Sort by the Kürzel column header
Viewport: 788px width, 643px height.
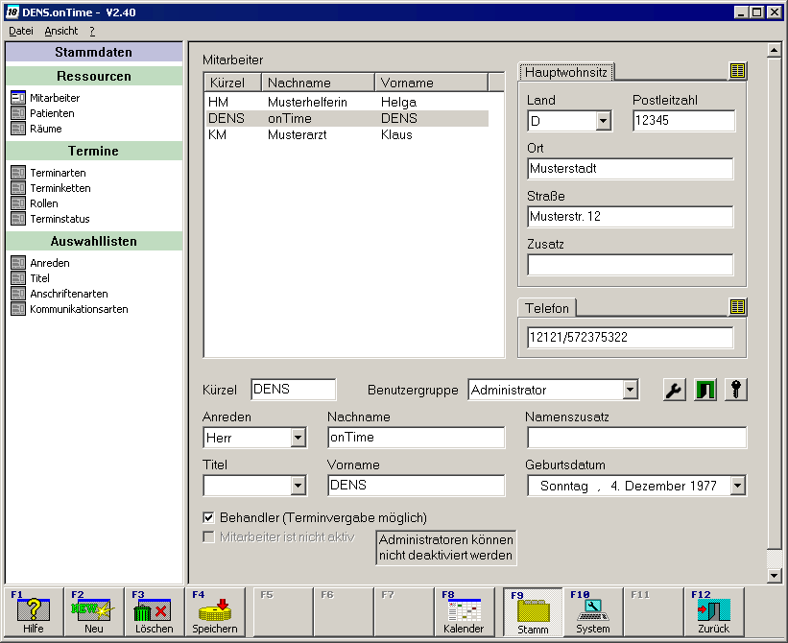232,83
